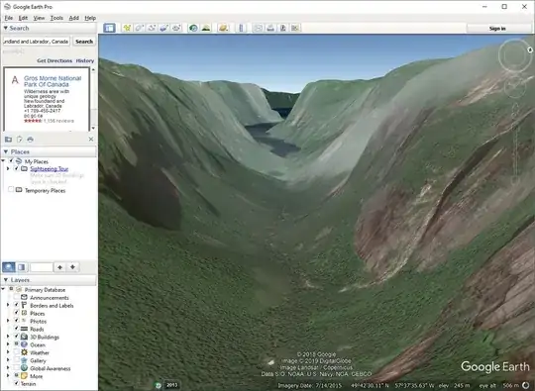Image resolution: width=535 pixels, height=391 pixels.
Task: Expand the Sightseeing Tour tree node
Action: click(8, 168)
